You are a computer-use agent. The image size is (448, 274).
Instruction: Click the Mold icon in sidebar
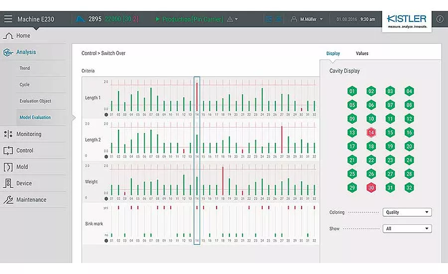[8, 167]
